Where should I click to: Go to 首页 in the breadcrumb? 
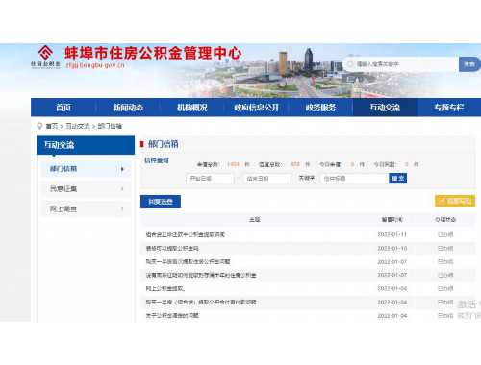52,126
